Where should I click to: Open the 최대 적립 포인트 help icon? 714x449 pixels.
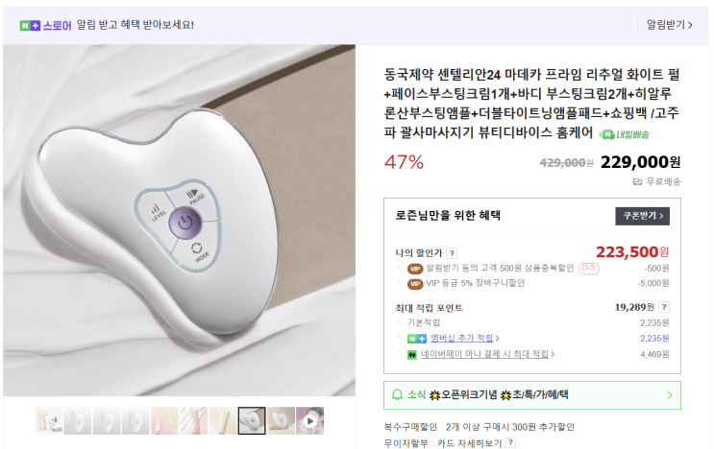(x=664, y=307)
